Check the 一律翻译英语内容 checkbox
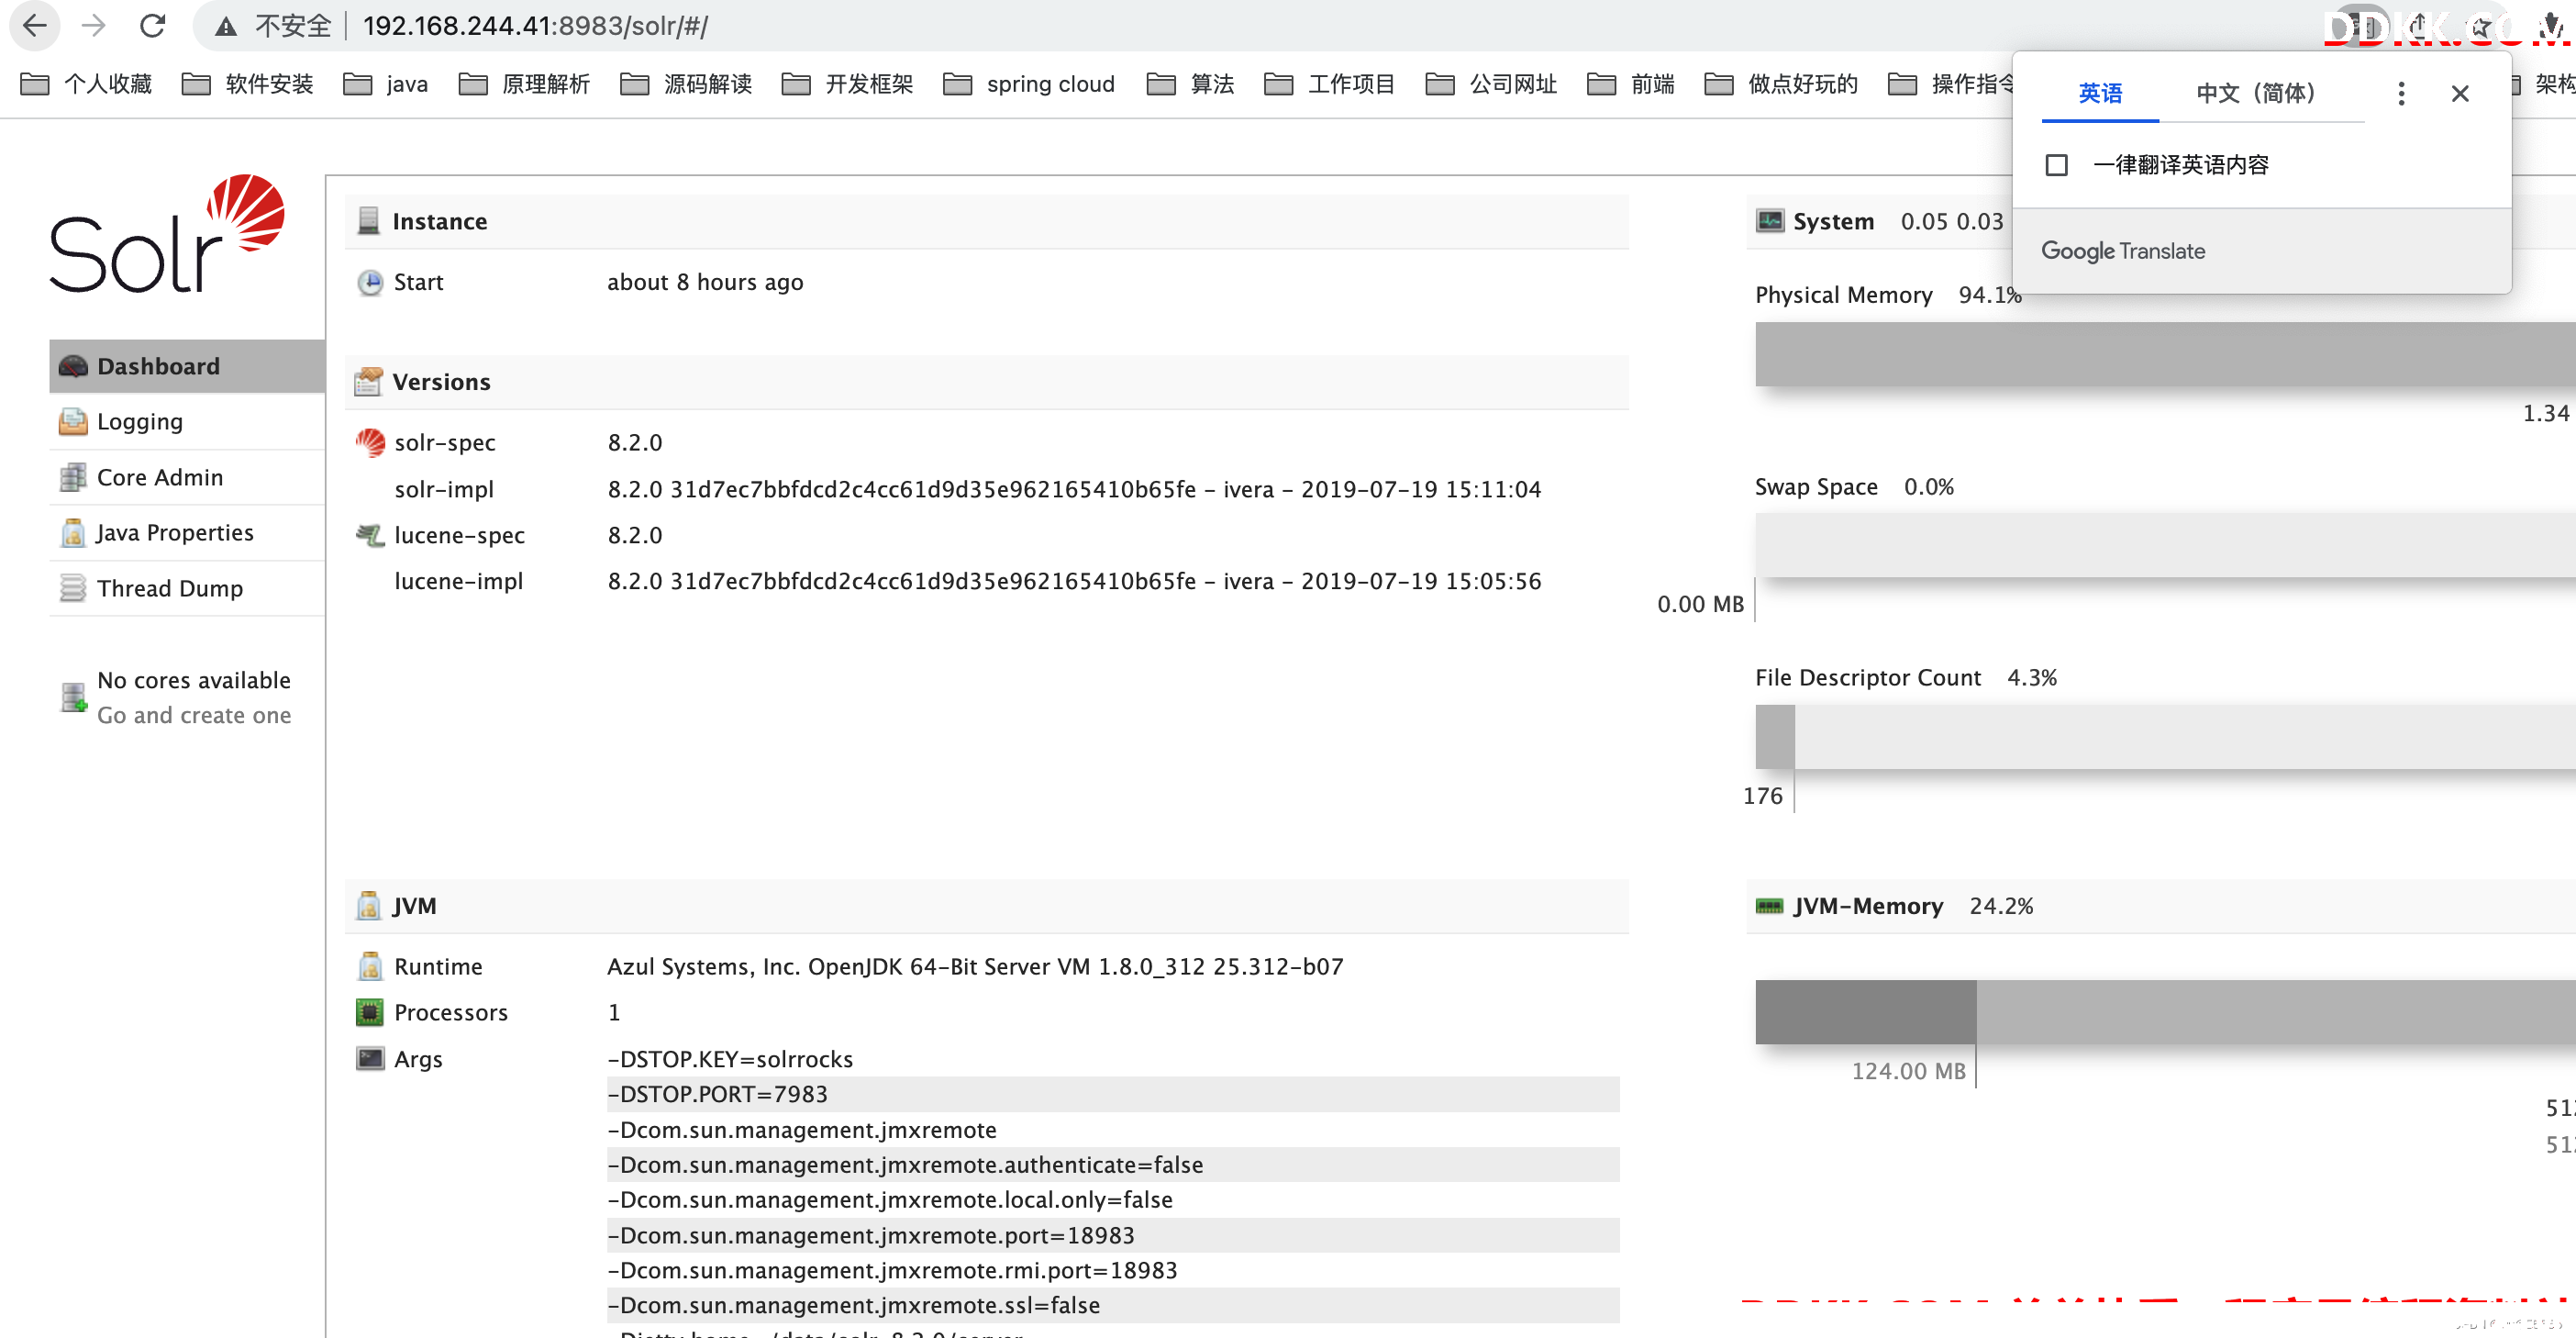Image resolution: width=2576 pixels, height=1338 pixels. (2056, 165)
